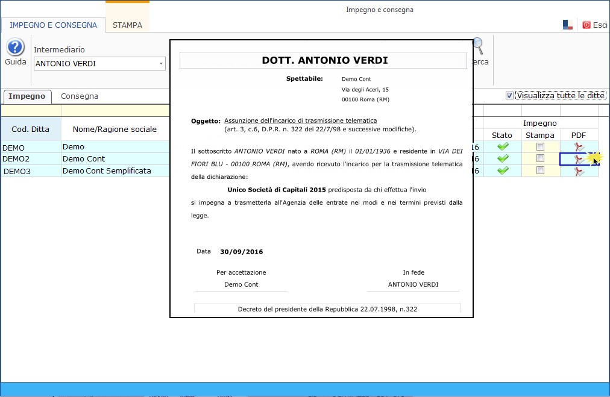Open the PDF icon for DEMO row
The height and width of the screenshot is (397, 610).
579,147
